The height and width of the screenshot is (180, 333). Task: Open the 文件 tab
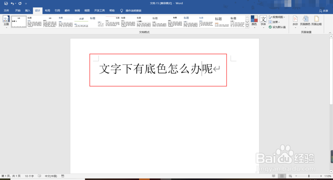pos(6,11)
